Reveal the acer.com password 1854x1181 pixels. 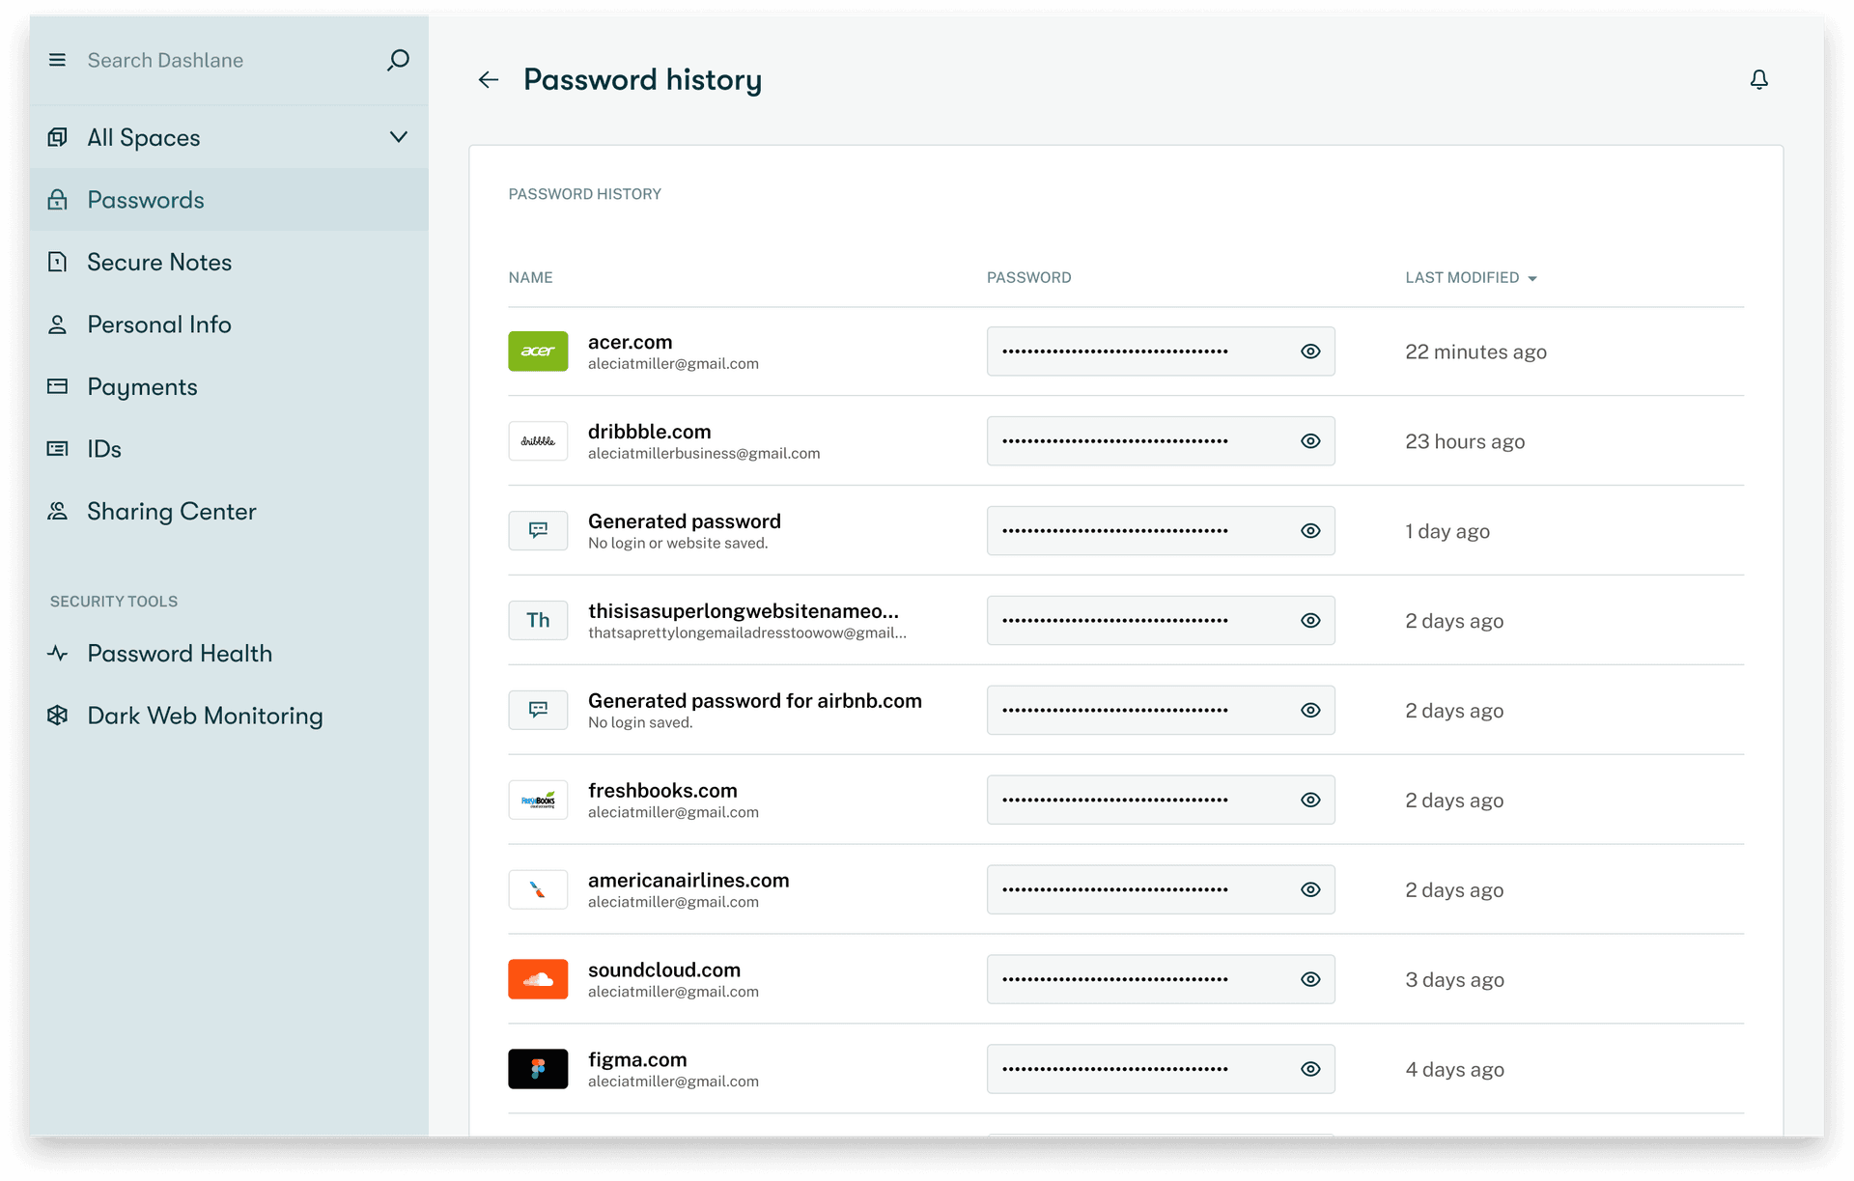coord(1310,351)
